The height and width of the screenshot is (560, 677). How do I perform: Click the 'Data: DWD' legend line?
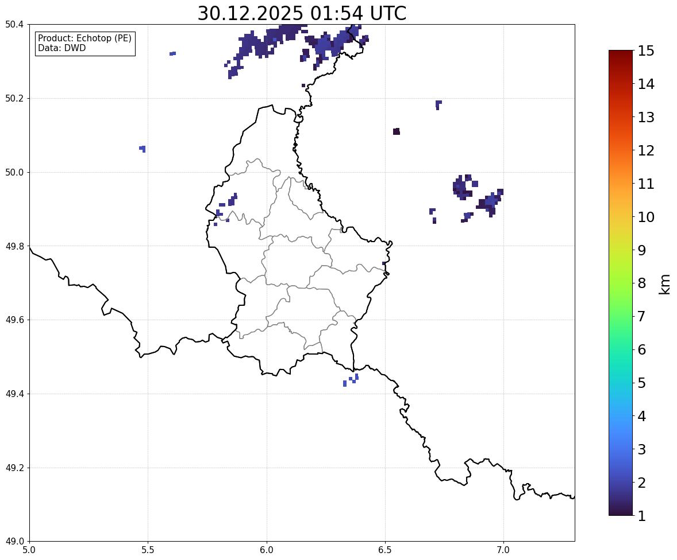61,48
